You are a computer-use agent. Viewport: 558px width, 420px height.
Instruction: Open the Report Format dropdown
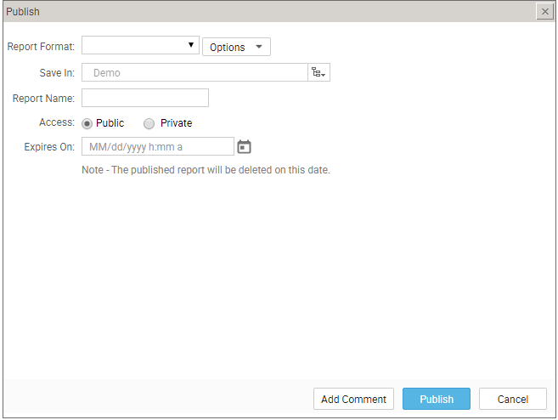[x=140, y=45]
